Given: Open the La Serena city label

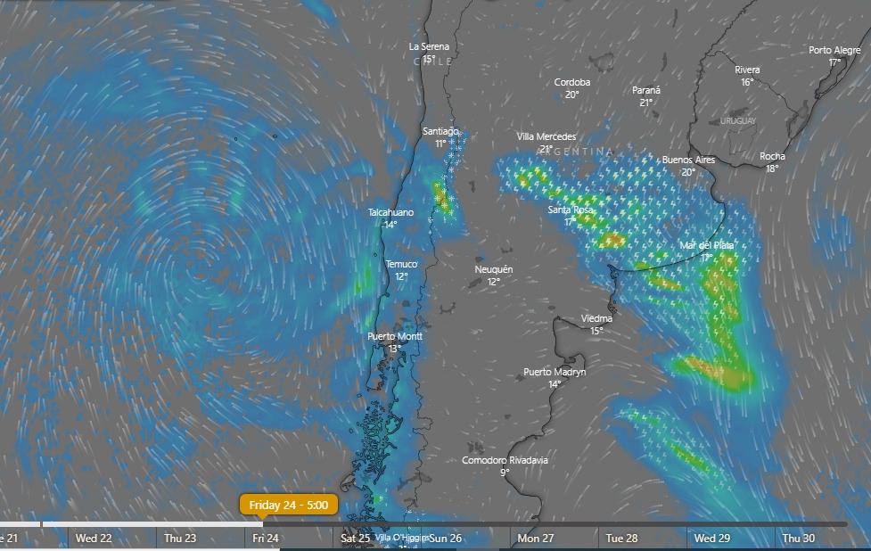Looking at the screenshot, I should (429, 47).
